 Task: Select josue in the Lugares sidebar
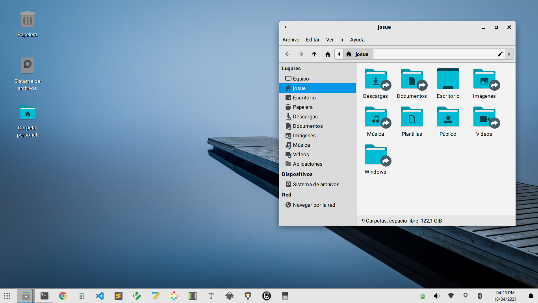click(x=317, y=88)
